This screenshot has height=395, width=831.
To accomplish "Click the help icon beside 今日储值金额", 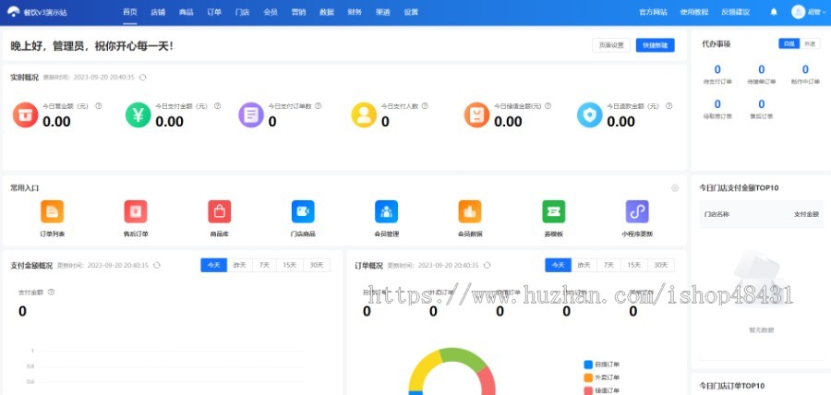I will click(548, 106).
